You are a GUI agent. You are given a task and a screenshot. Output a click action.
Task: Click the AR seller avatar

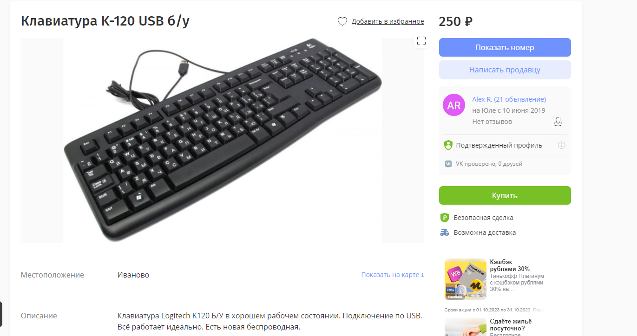click(x=454, y=105)
